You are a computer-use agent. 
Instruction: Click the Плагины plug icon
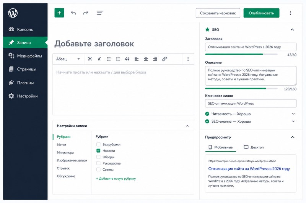[x=11, y=83]
